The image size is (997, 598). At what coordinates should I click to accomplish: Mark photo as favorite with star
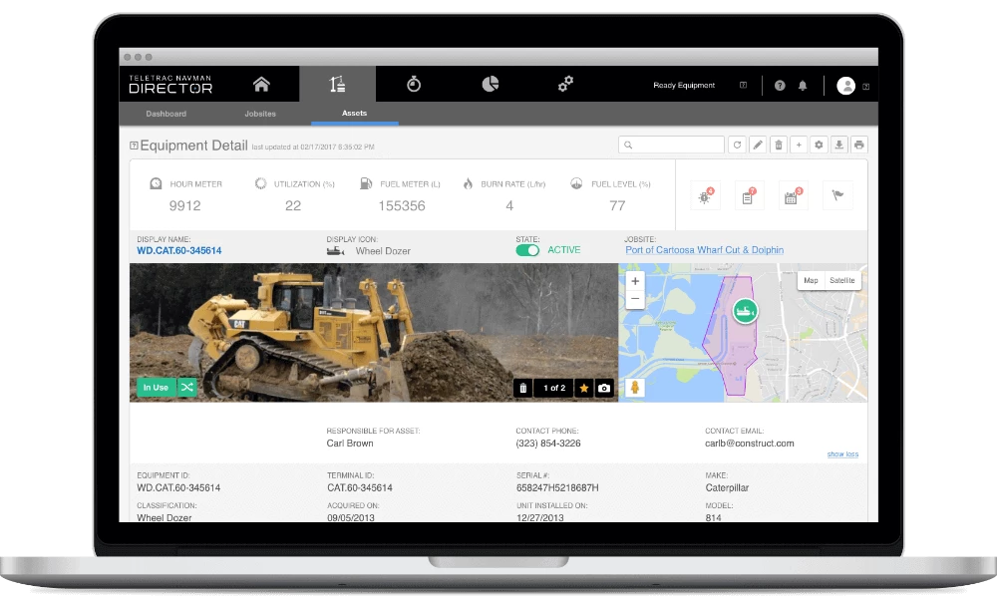point(583,388)
